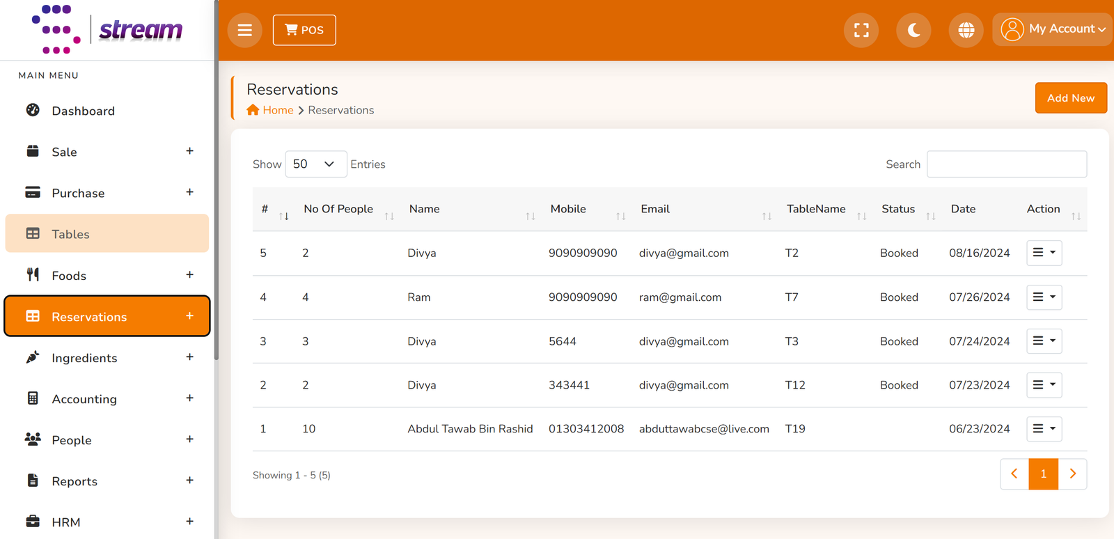Image resolution: width=1114 pixels, height=539 pixels.
Task: Toggle dark mode moon icon
Action: 913,30
